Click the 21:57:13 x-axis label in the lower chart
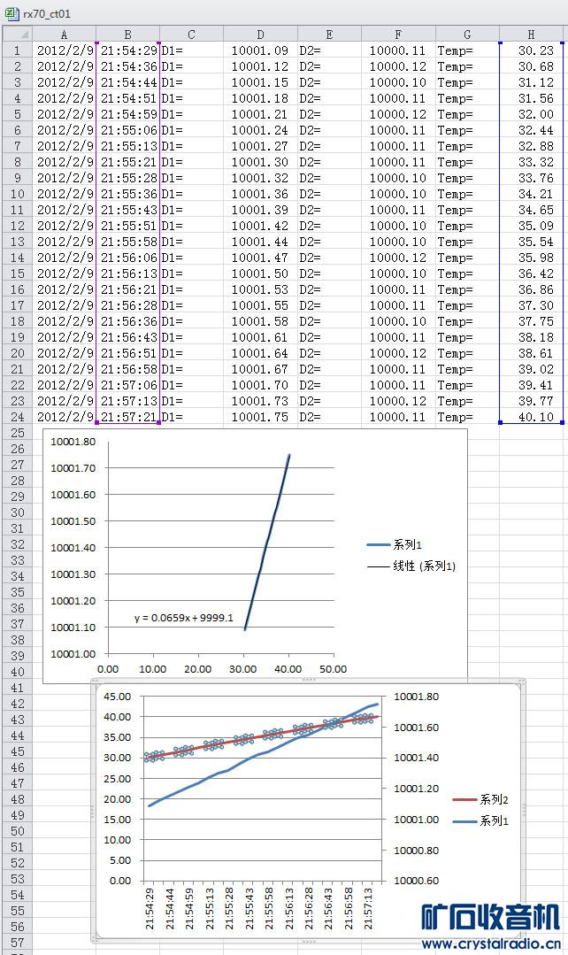568x955 pixels. coord(368,908)
